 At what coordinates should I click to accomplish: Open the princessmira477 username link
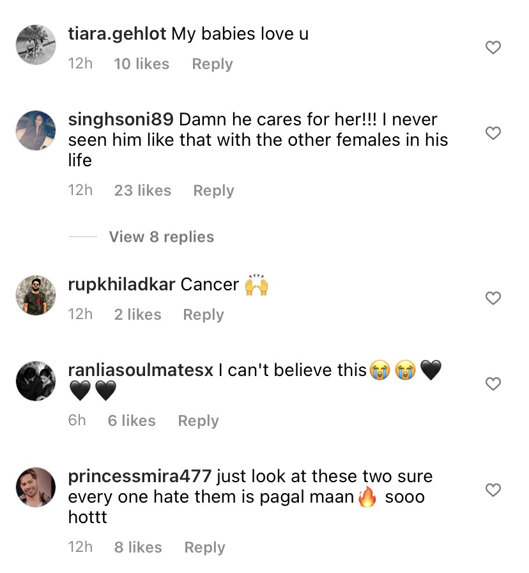140,476
